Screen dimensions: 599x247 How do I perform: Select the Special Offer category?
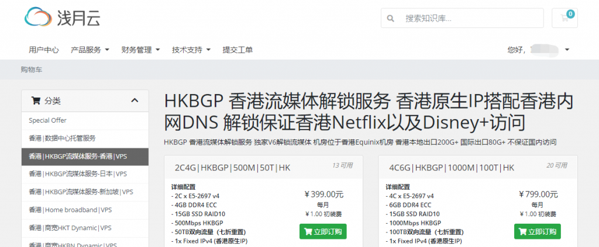(85, 120)
